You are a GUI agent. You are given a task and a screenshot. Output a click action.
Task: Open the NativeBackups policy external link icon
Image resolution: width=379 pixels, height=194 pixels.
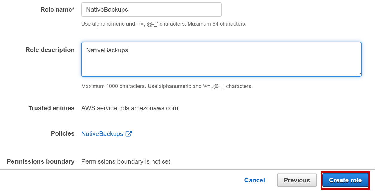tap(129, 134)
